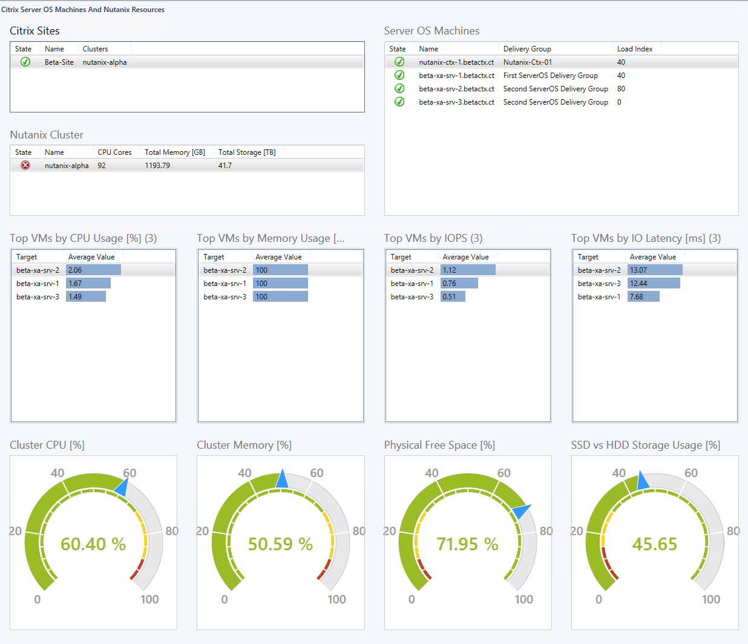Click the 0.51 IOPS value bar
Viewport: 748px width, 644px height.
(453, 296)
